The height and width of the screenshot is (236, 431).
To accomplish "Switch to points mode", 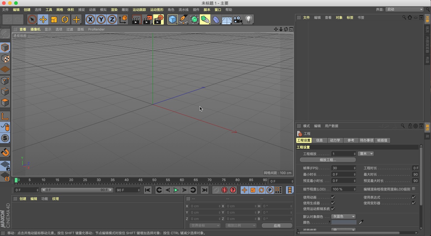I will 5,81.
